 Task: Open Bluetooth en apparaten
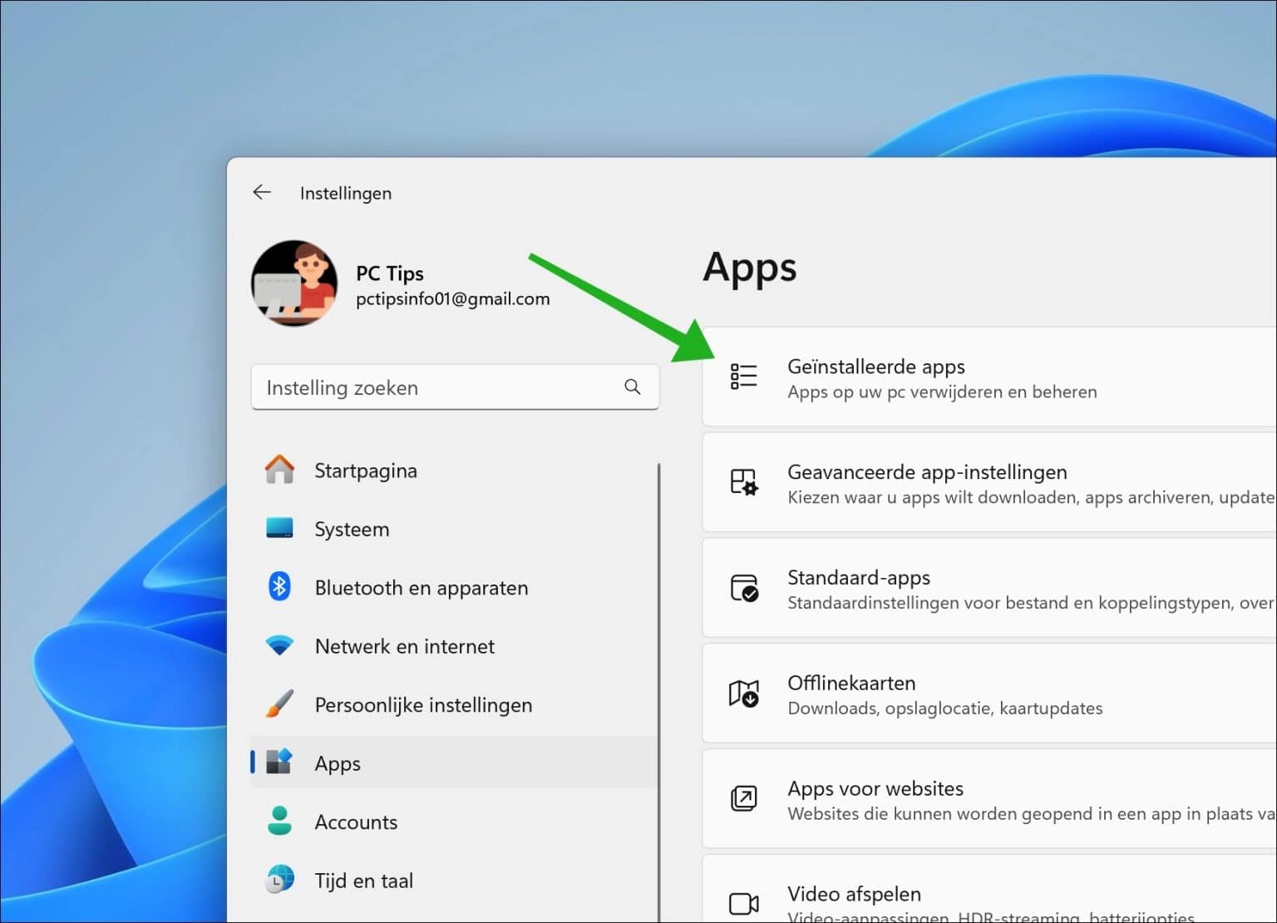tap(453, 588)
